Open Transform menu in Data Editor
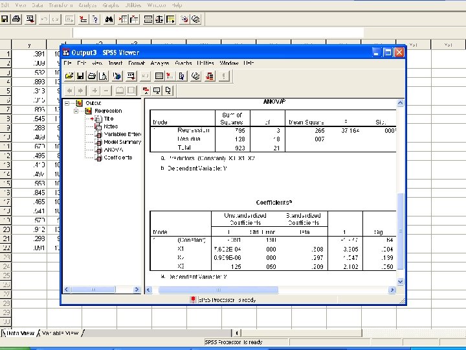Image resolution: width=466 pixels, height=350 pixels. (x=61, y=5)
